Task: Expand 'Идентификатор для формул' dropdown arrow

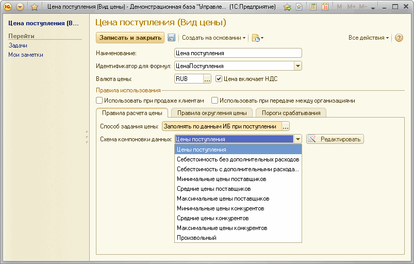Action: click(297, 66)
